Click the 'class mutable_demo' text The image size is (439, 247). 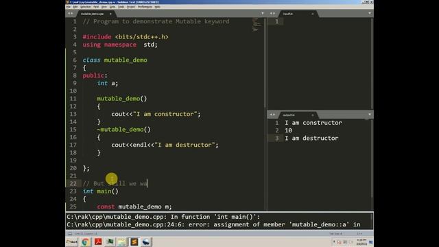click(115, 60)
